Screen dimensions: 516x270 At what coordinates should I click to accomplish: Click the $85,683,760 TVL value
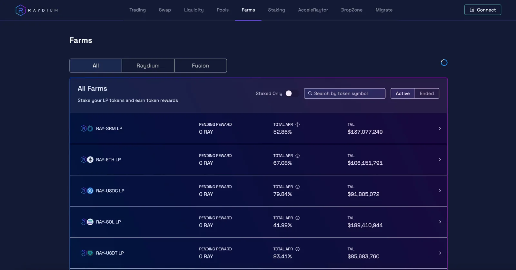click(363, 257)
